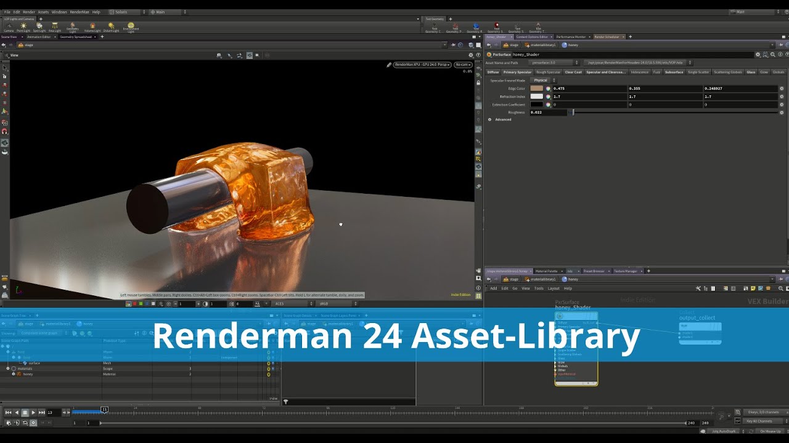The image size is (789, 443).
Task: Open the Layout menu in network editor
Action: pos(554,289)
